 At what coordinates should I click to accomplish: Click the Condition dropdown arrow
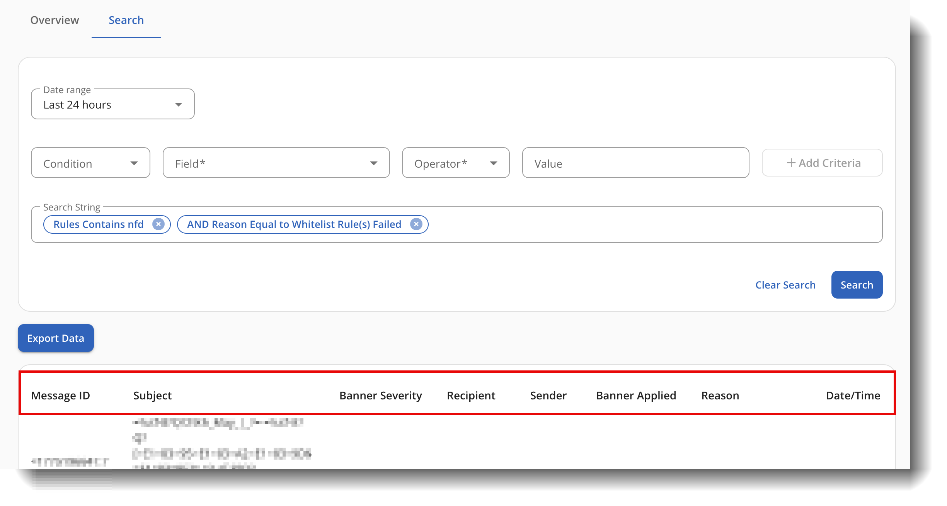click(134, 163)
